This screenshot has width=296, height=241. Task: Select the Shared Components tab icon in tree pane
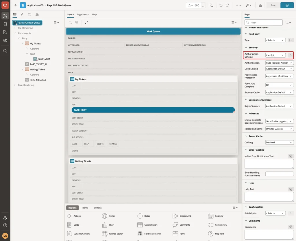[x=37, y=14]
